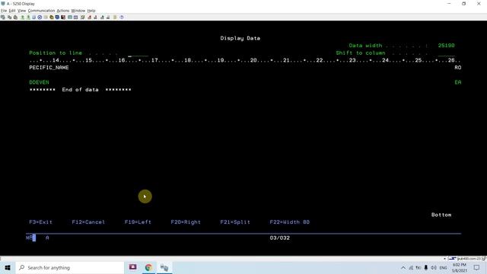Expand the system tray hidden icons chevron
487x274 pixels.
pos(403,267)
